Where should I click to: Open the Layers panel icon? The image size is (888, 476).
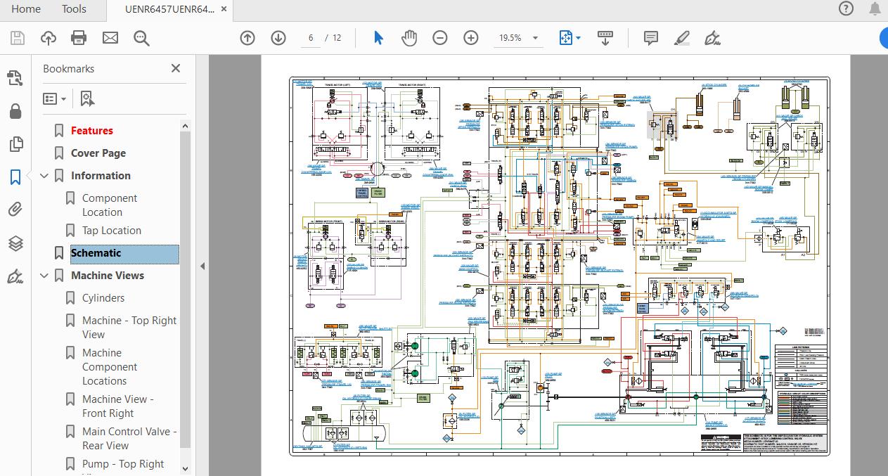pos(15,243)
